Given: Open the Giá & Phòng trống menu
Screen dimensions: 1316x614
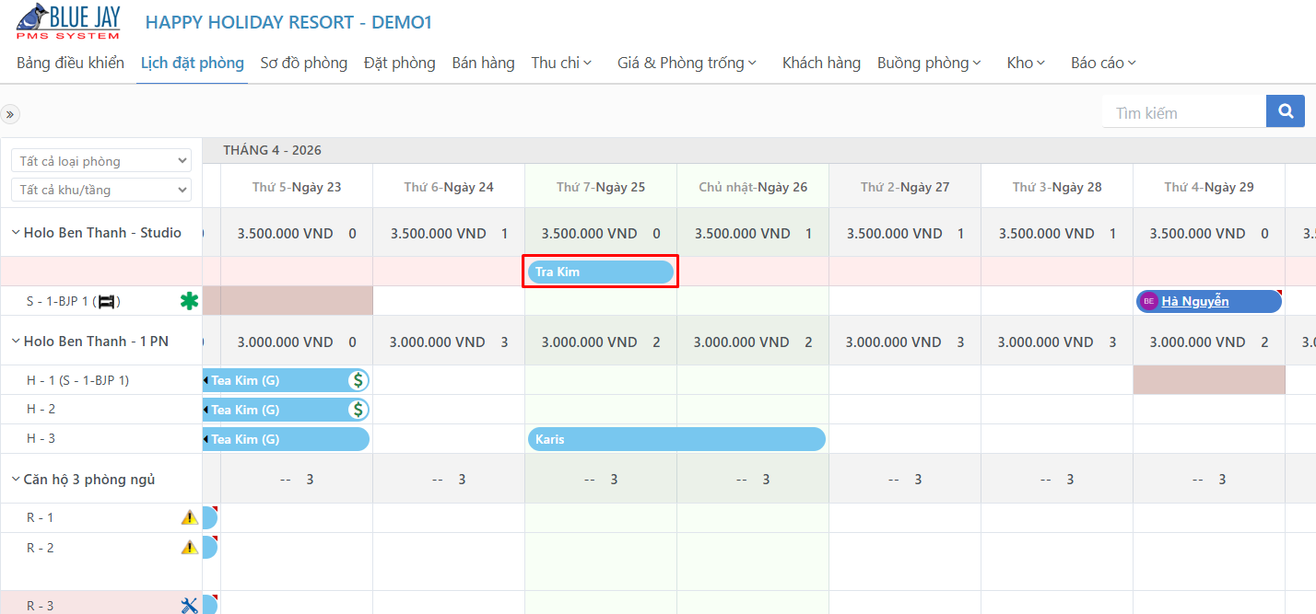Looking at the screenshot, I should pyautogui.click(x=687, y=63).
